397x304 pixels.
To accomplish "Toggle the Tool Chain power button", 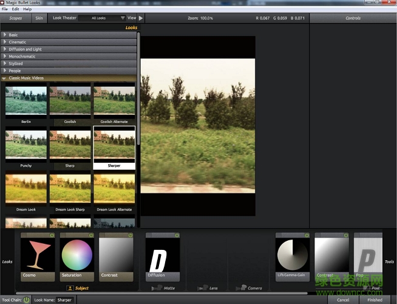I will click(26, 300).
